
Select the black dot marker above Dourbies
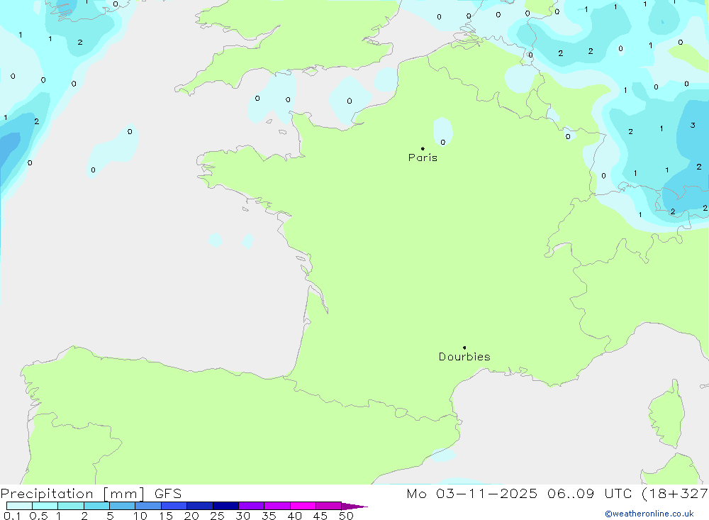click(464, 348)
